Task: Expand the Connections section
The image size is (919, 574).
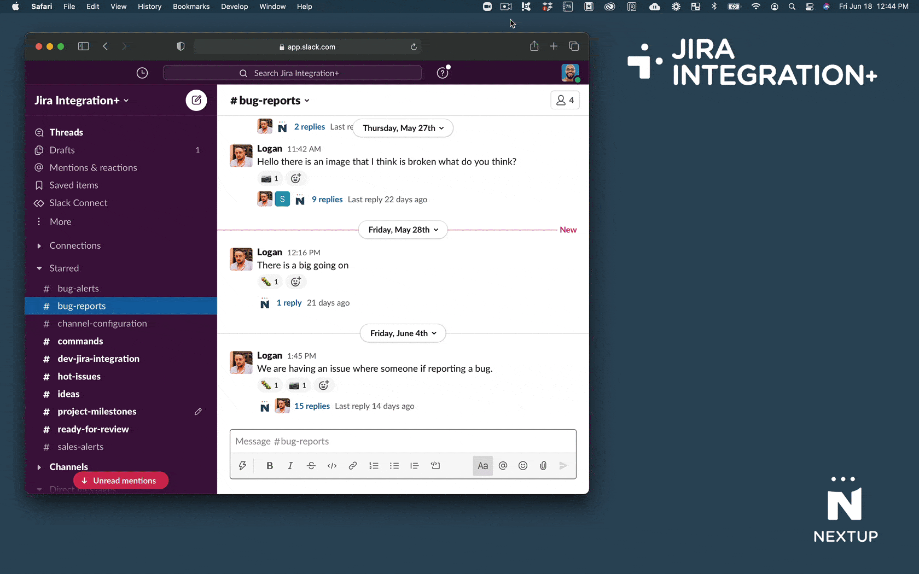Action: coord(39,246)
